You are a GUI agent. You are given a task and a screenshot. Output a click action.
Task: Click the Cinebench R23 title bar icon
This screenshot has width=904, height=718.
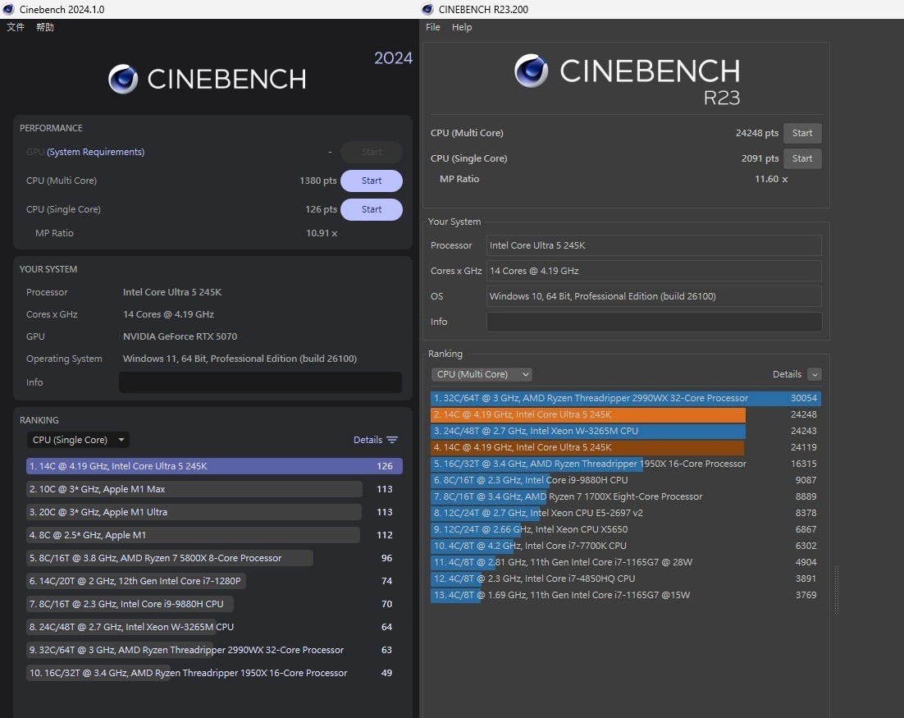427,9
